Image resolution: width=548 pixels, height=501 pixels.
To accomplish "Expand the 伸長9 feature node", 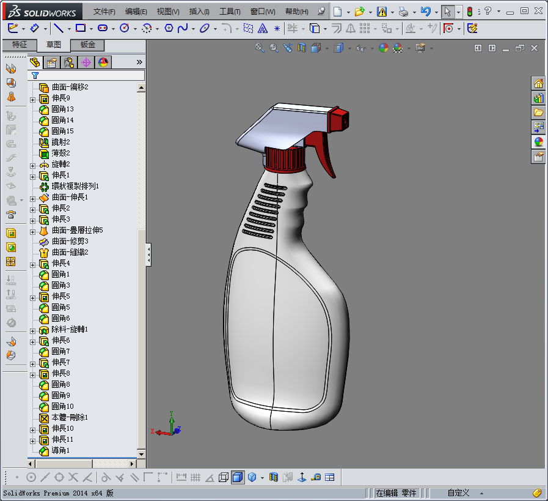I will (33, 98).
